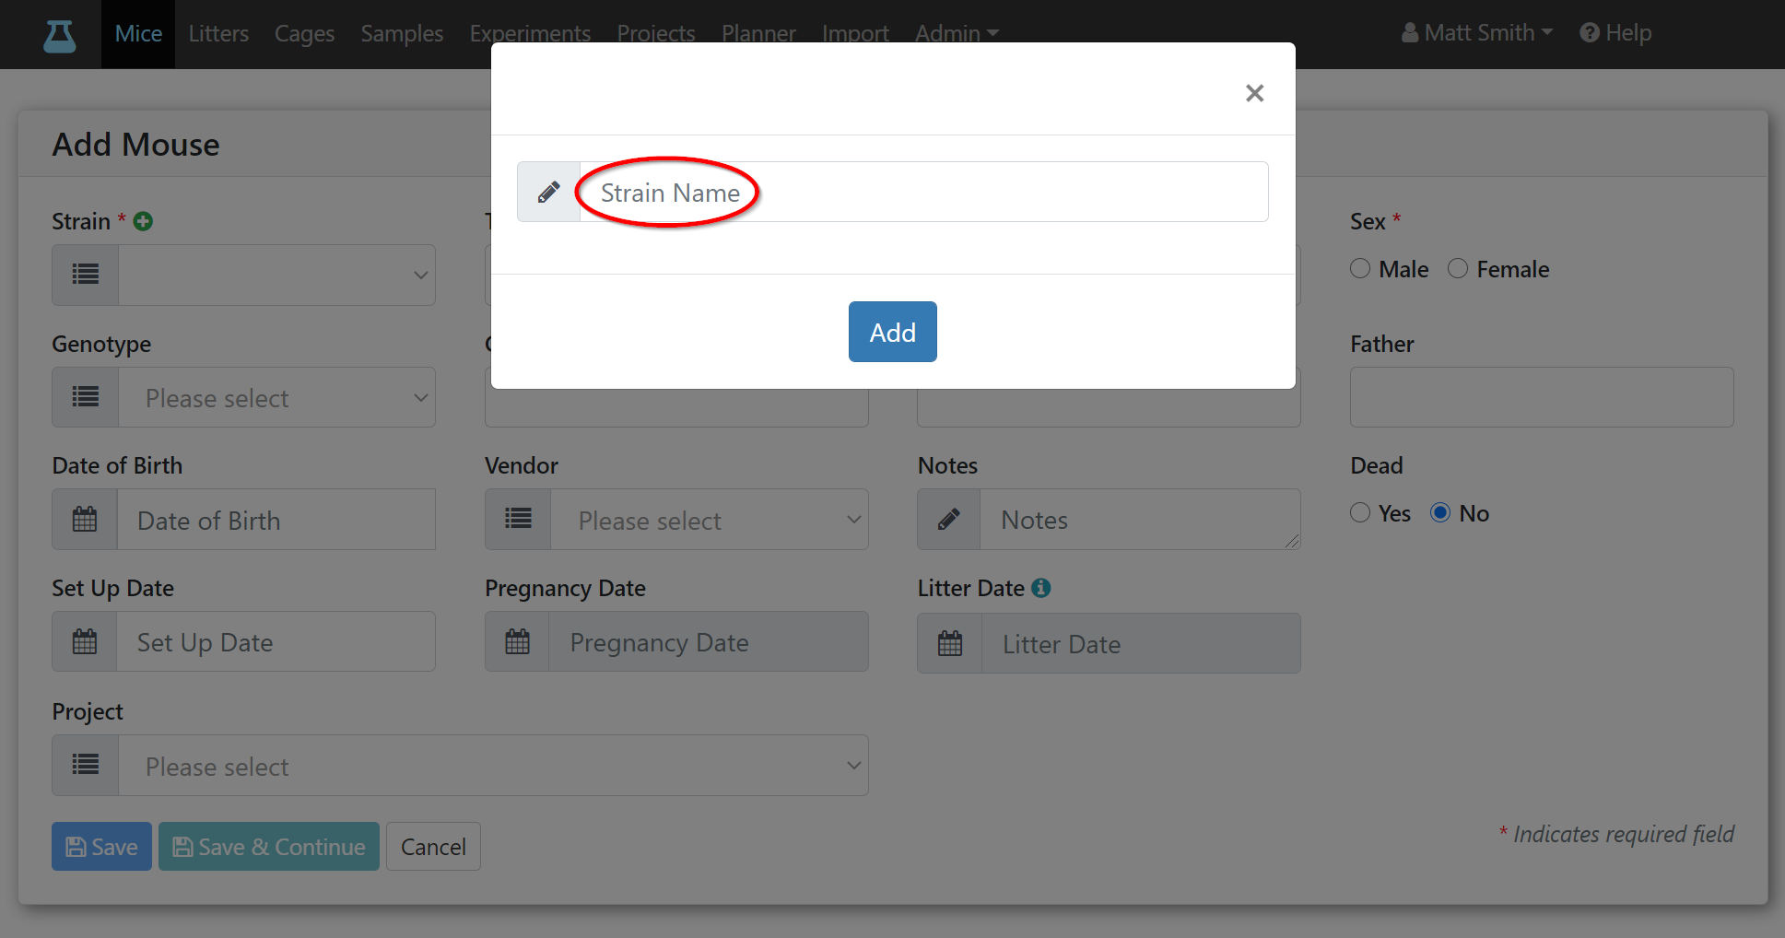Expand the Vendor Please select dropdown

(710, 520)
